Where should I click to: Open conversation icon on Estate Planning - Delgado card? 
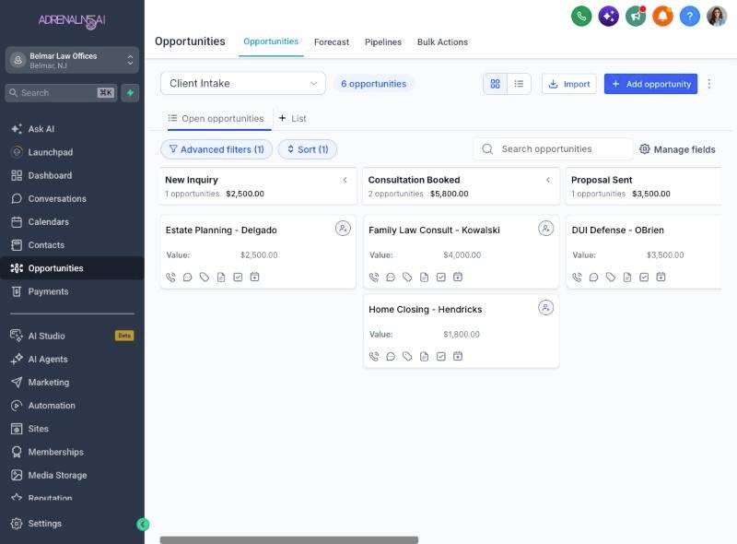pos(188,278)
